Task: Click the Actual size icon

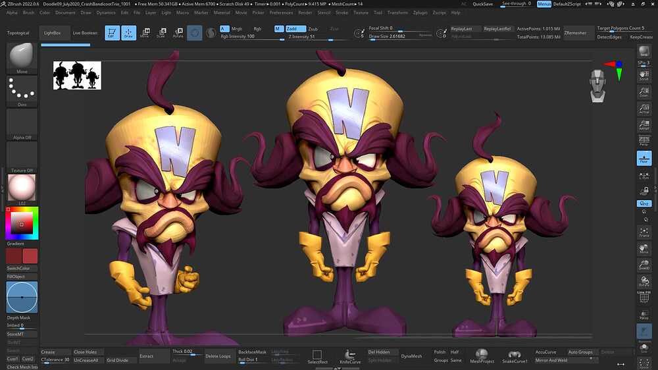Action: click(644, 109)
